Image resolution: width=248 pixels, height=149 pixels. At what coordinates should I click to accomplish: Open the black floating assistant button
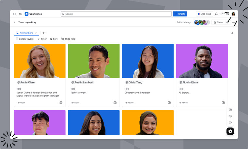click(x=230, y=131)
